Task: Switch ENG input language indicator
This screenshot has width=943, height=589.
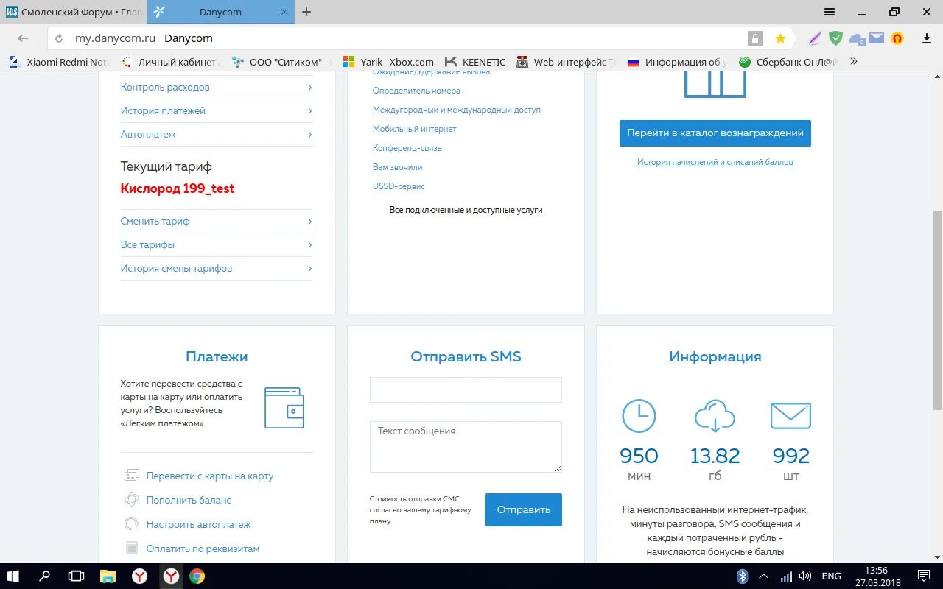Action: coord(831,576)
